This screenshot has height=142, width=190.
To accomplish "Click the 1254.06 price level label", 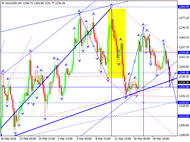I will point(184,52).
